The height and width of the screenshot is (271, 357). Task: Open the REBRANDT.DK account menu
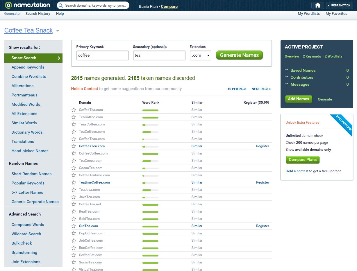339,6
